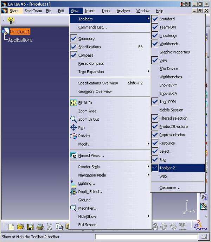The image size is (211, 242).
Task: Click the NVIDIA icon in title bar
Action: [186, 4]
